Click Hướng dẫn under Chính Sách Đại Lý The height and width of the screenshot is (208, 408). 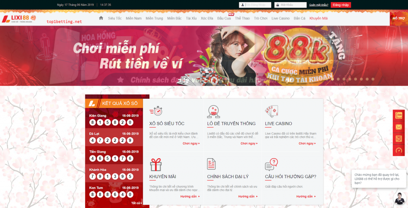(248, 196)
